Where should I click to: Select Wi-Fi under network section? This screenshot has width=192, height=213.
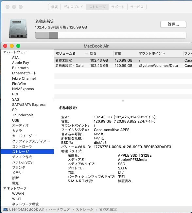pyautogui.click(x=17, y=199)
